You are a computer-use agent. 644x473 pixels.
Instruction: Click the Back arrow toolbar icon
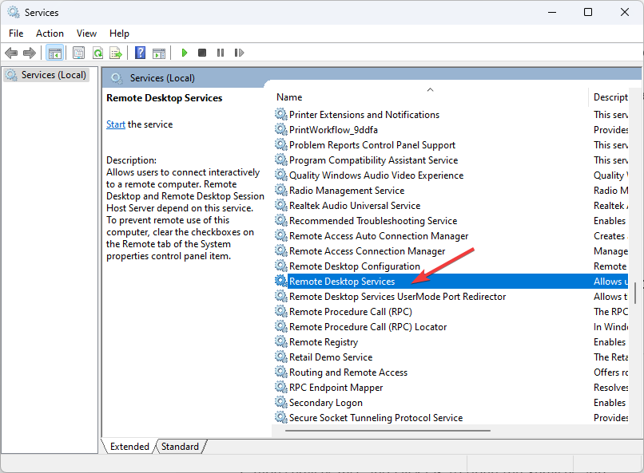(x=11, y=53)
